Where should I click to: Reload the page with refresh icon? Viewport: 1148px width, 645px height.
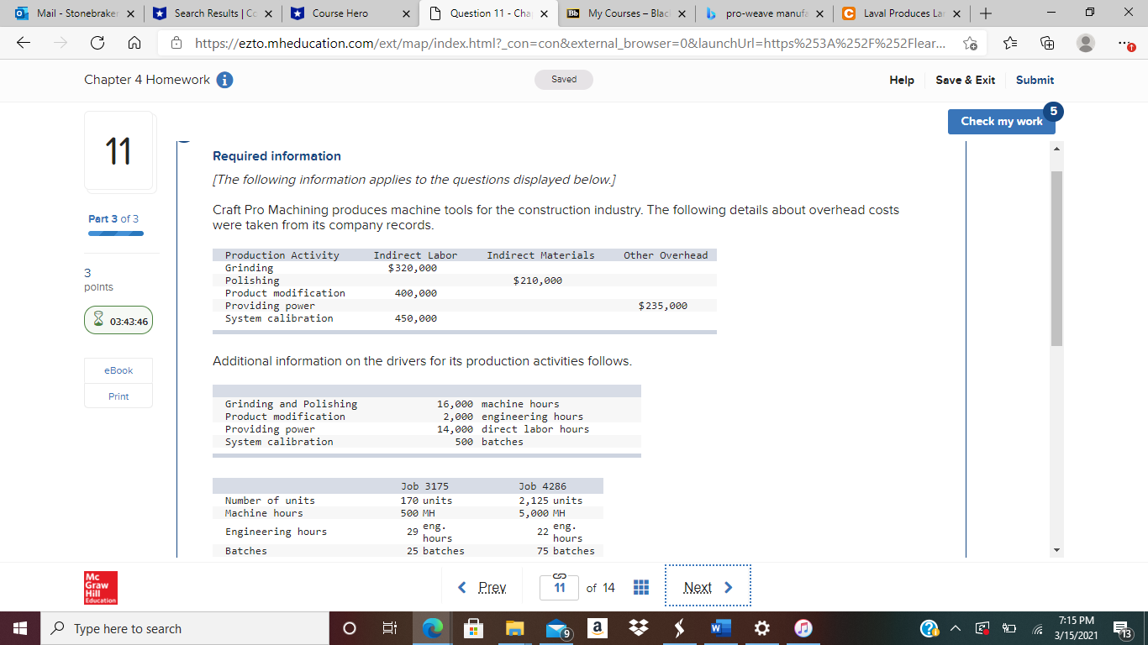[97, 44]
